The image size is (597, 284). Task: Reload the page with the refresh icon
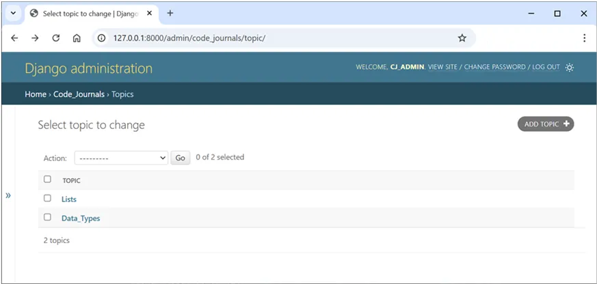tap(56, 38)
